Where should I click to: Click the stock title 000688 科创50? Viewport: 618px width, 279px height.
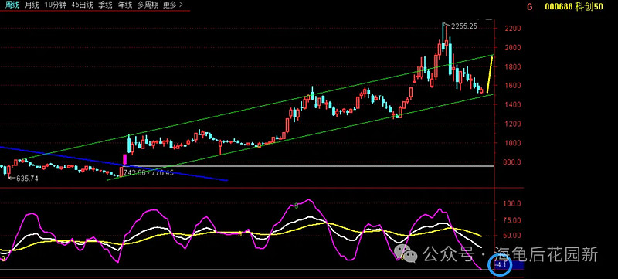[x=573, y=7]
